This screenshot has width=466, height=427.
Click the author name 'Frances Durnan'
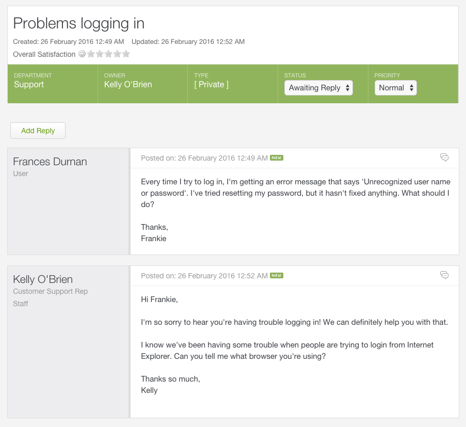click(x=50, y=162)
